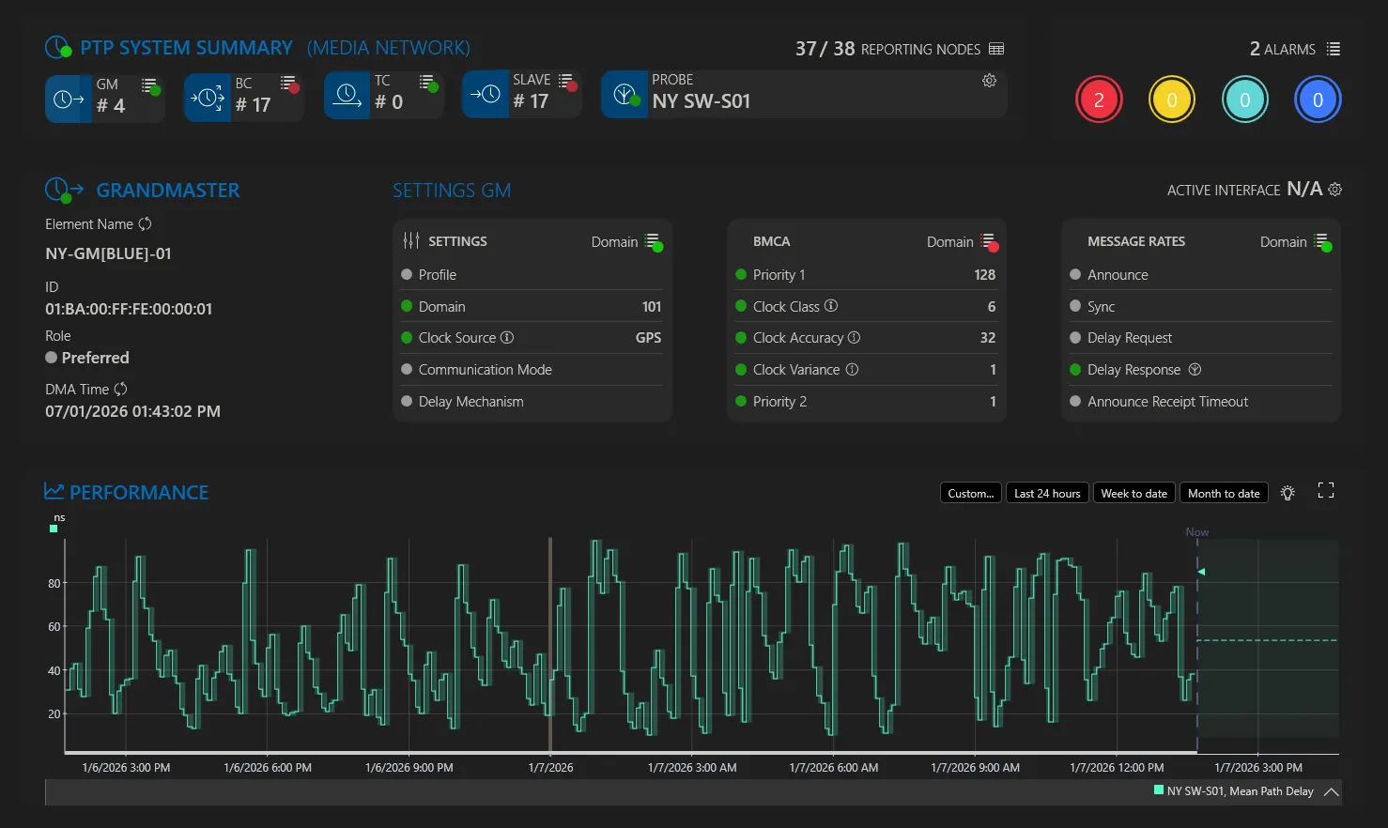Open the BC card list icon
This screenshot has height=828, width=1388.
click(288, 84)
